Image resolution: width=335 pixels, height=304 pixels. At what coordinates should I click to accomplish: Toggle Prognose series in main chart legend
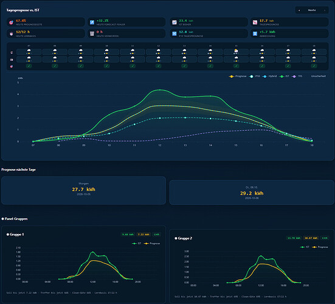tap(238, 76)
